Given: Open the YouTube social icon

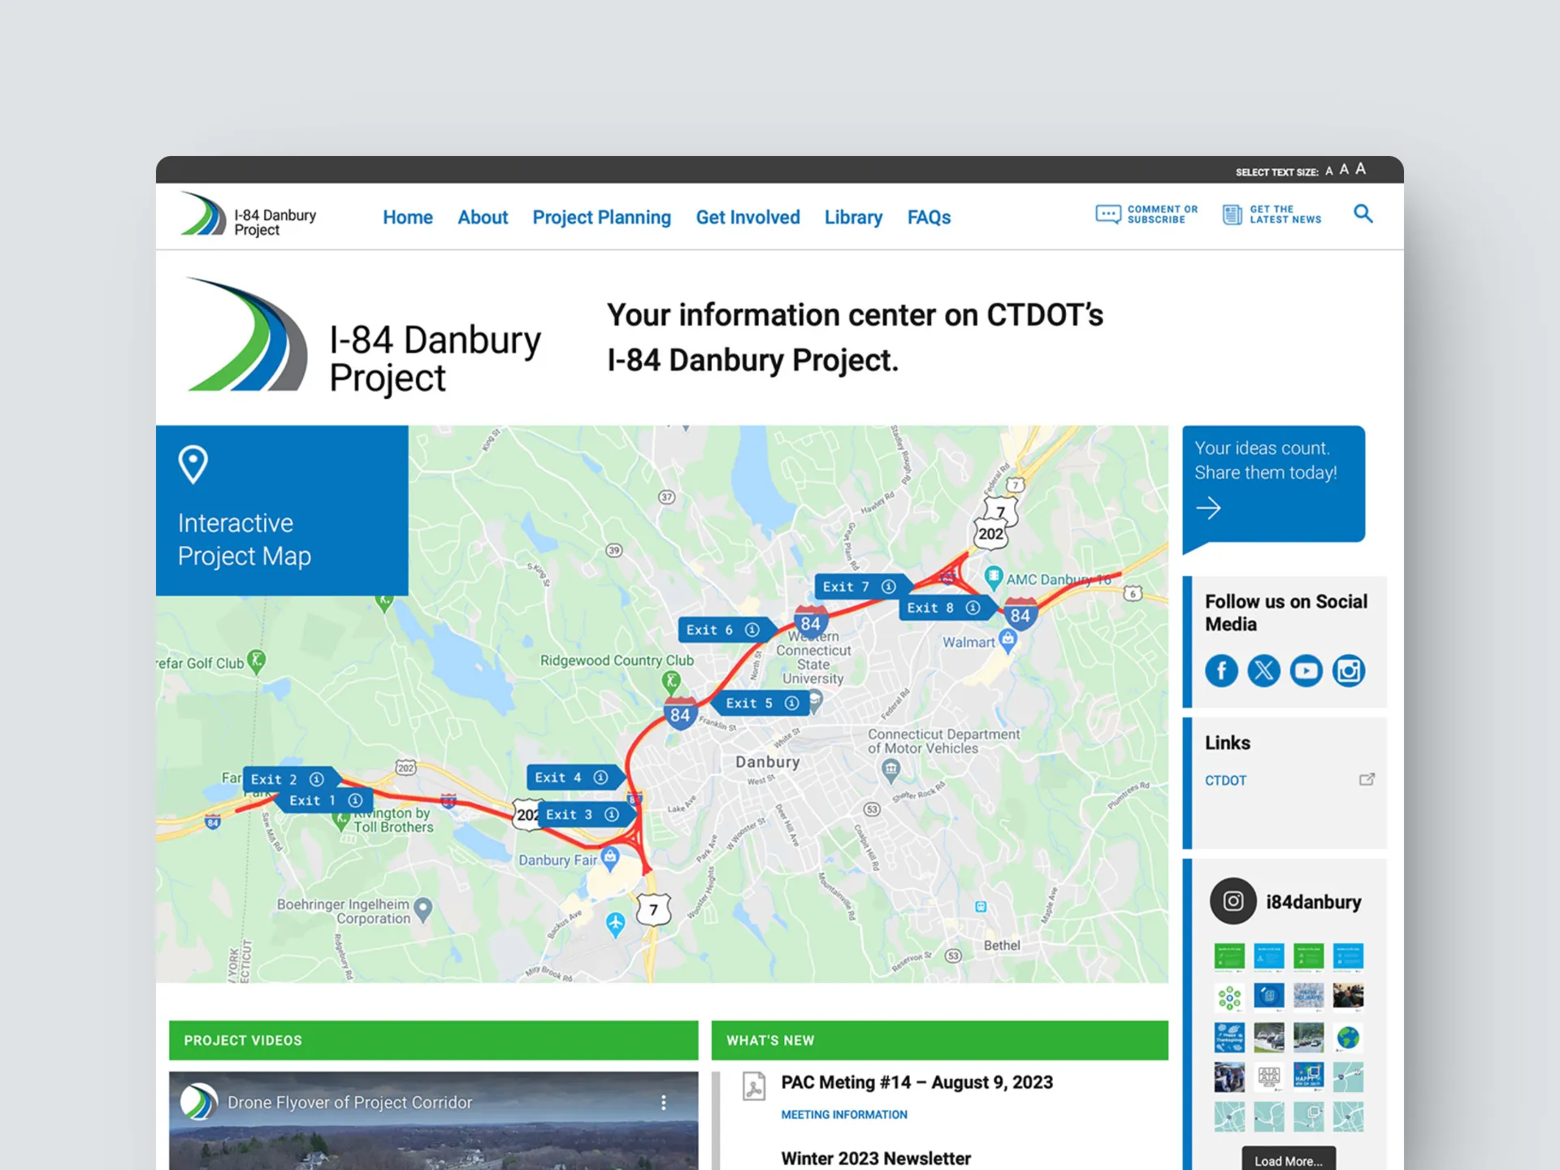Looking at the screenshot, I should [1306, 670].
